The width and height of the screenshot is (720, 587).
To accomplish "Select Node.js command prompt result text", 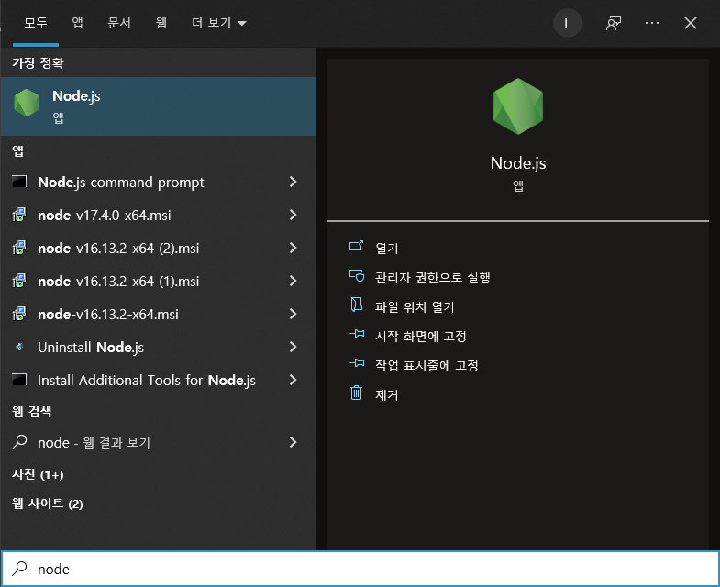I will point(121,183).
